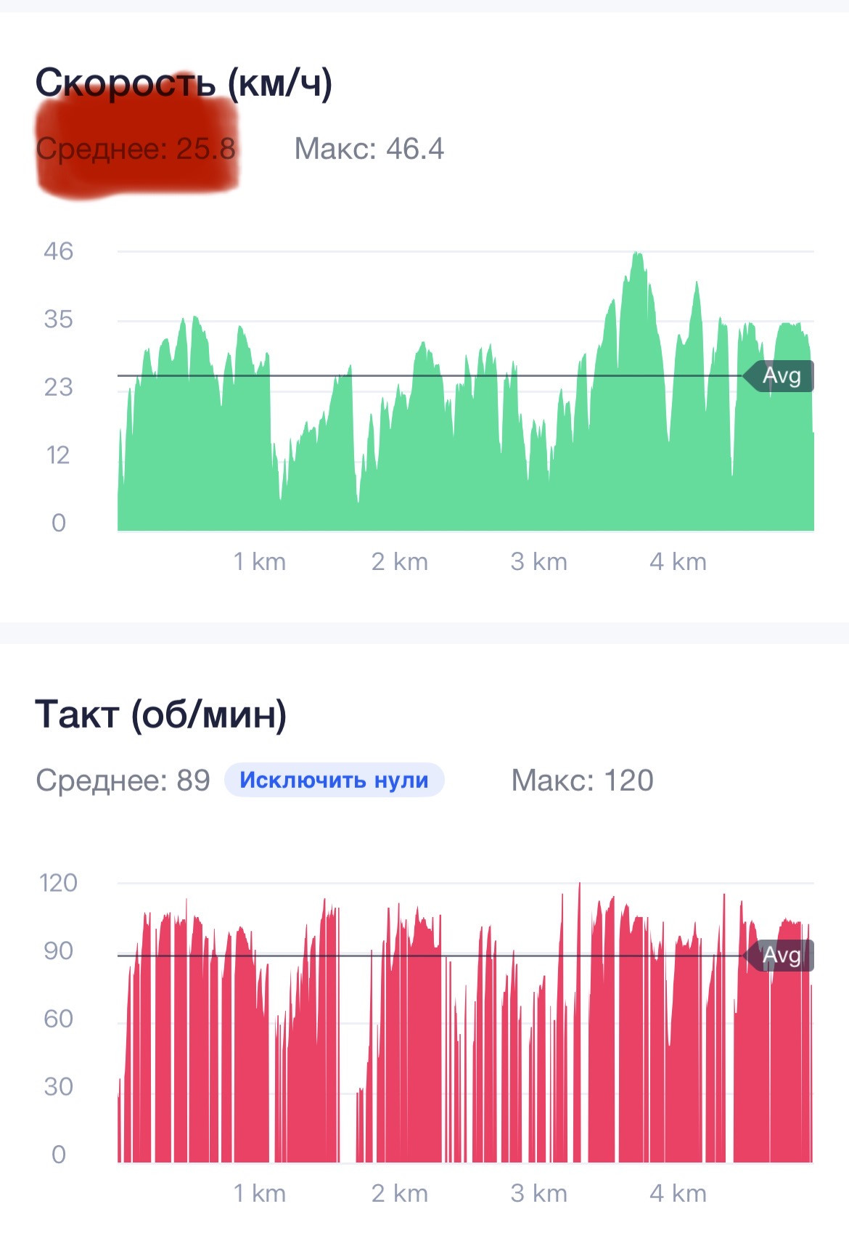Tap the 1 km label under speed chart
The image size is (849, 1254).
coord(259,561)
